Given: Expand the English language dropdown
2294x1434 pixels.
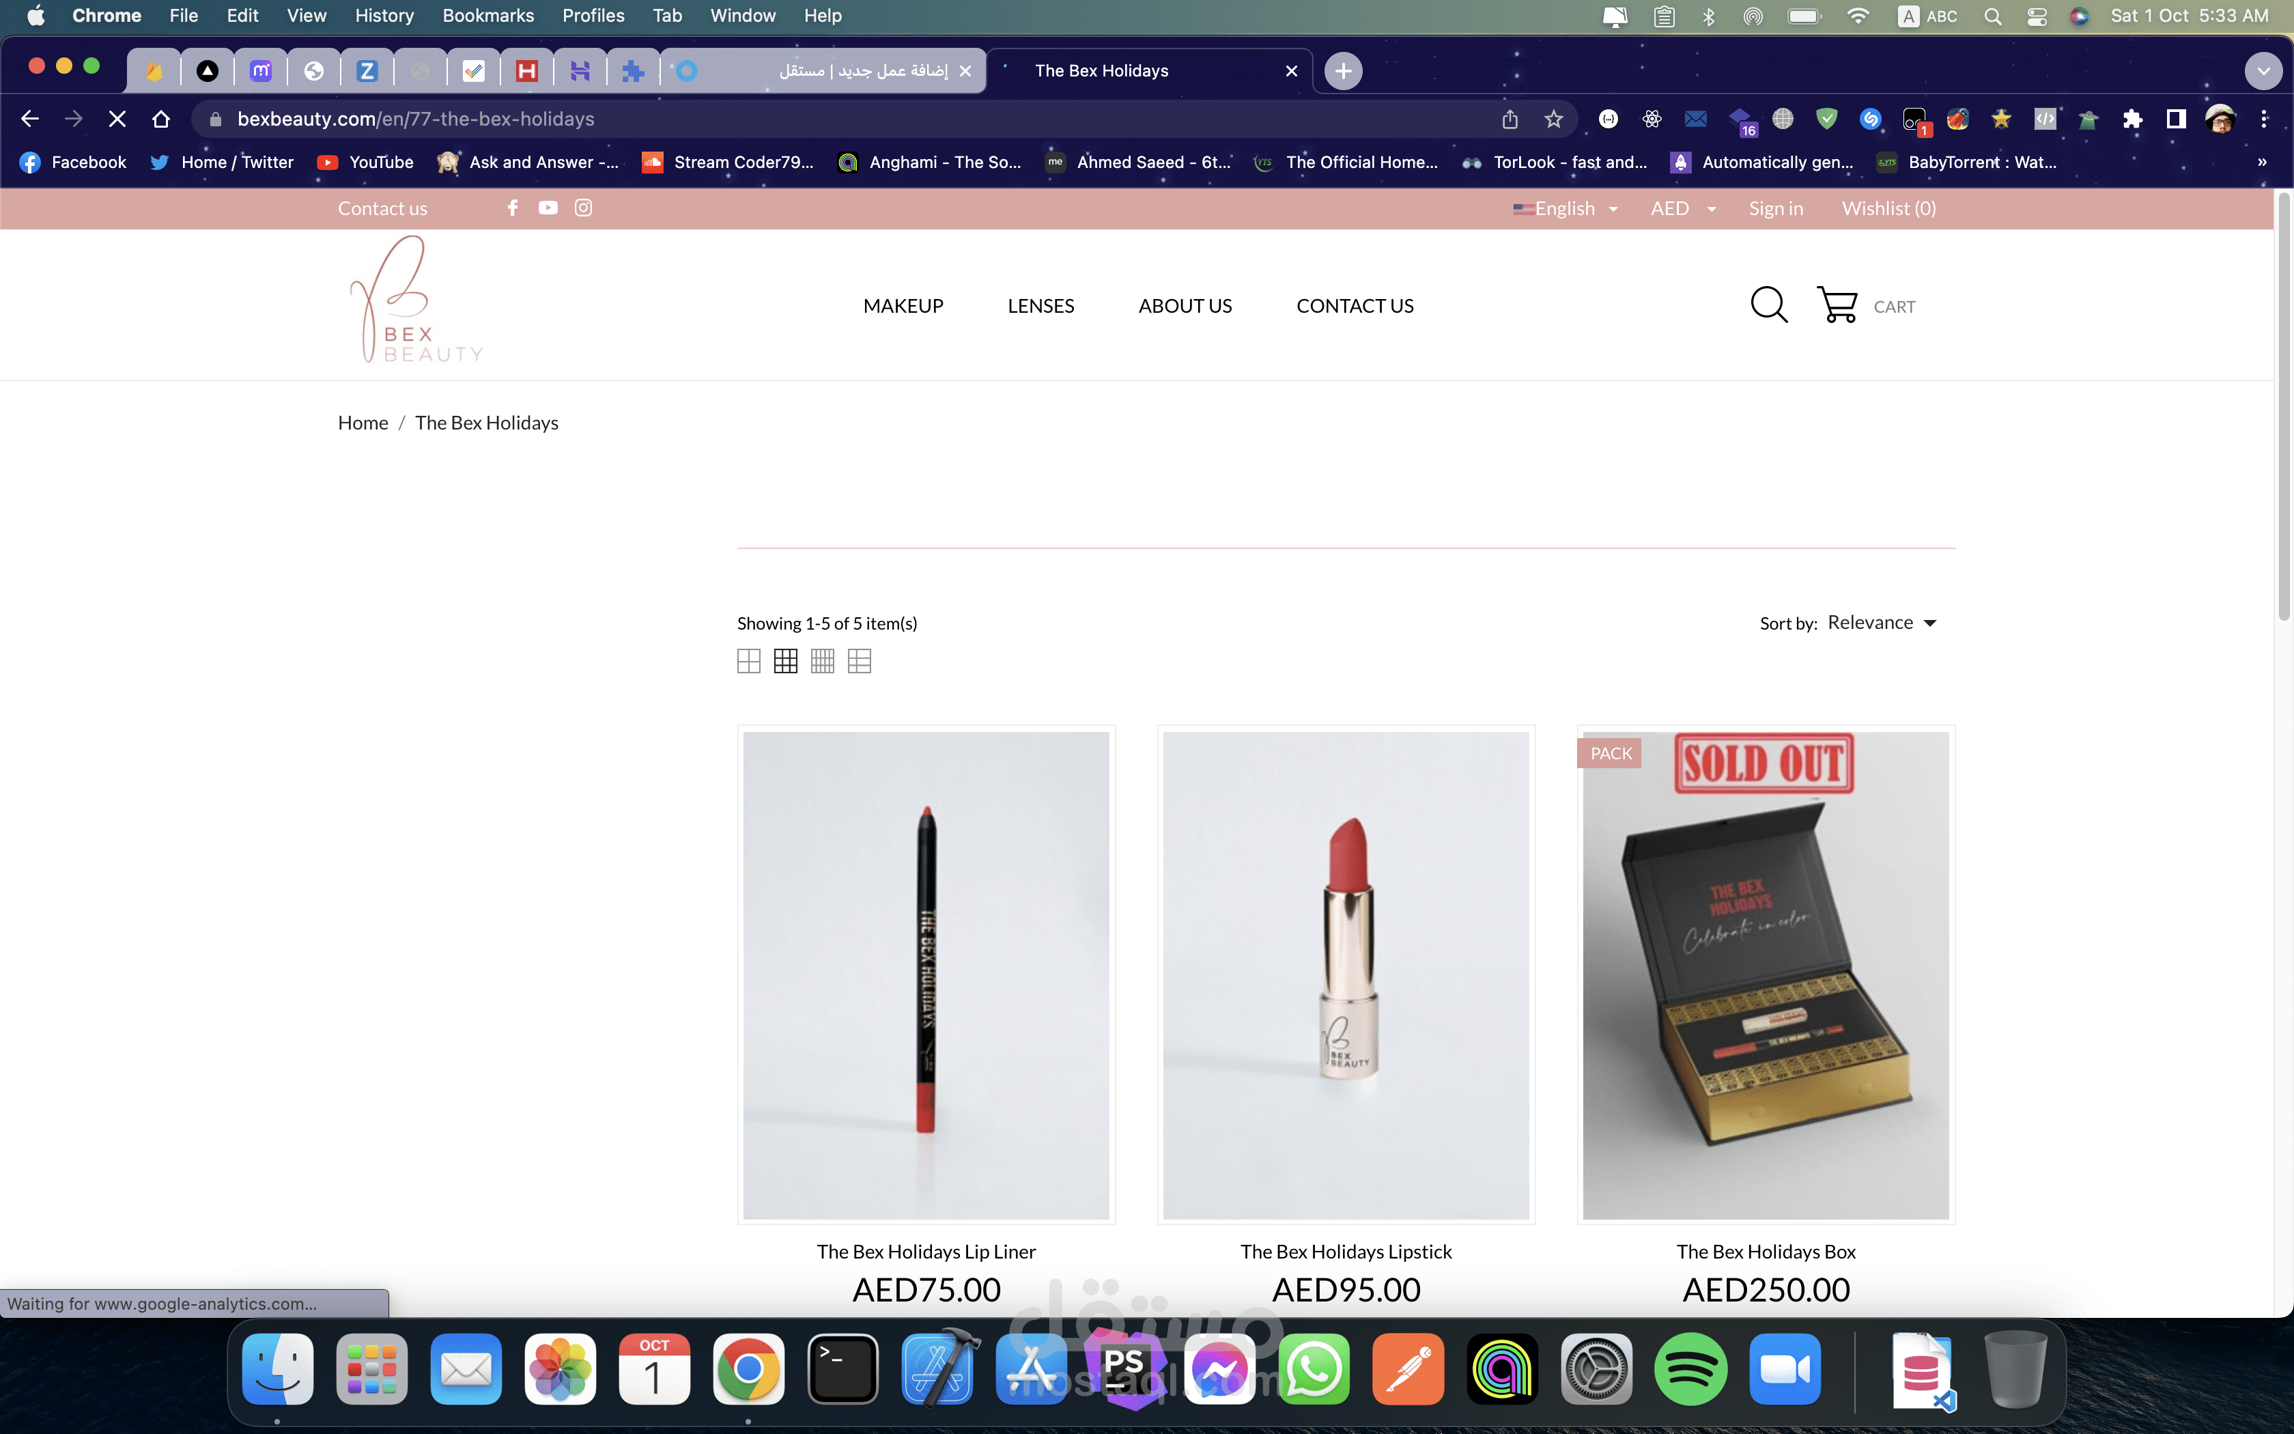Looking at the screenshot, I should click(1566, 209).
